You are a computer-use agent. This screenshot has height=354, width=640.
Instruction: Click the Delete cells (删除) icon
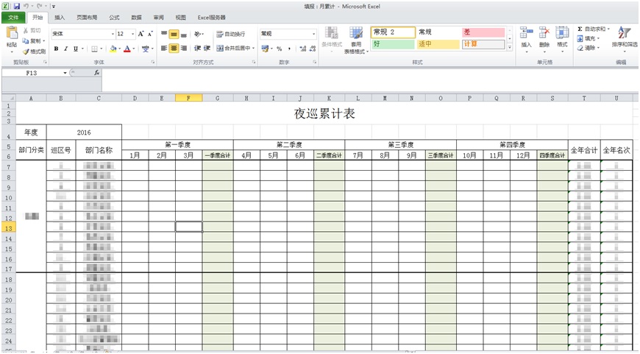[x=544, y=34]
